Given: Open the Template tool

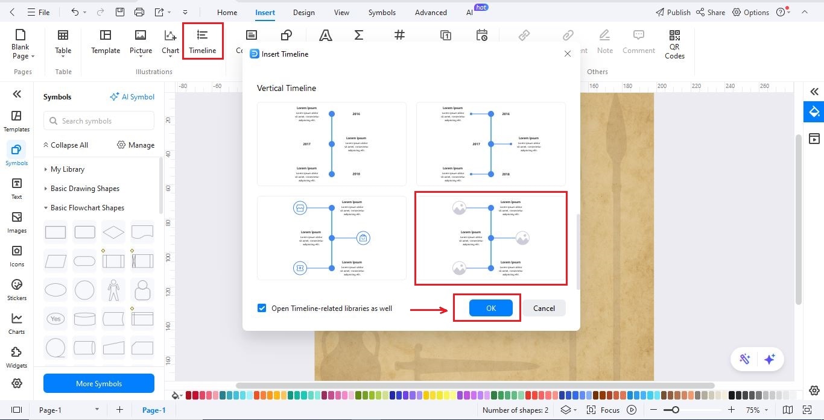Looking at the screenshot, I should 106,42.
